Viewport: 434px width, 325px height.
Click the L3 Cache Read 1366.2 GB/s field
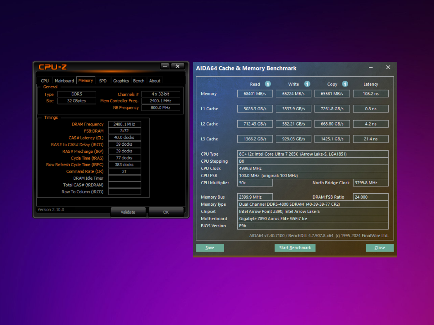click(255, 139)
